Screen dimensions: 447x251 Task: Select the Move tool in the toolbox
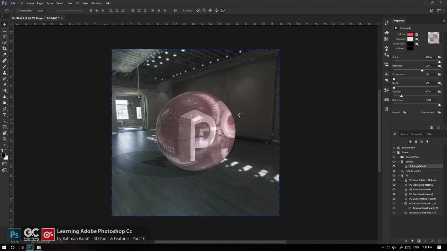pyautogui.click(x=5, y=24)
